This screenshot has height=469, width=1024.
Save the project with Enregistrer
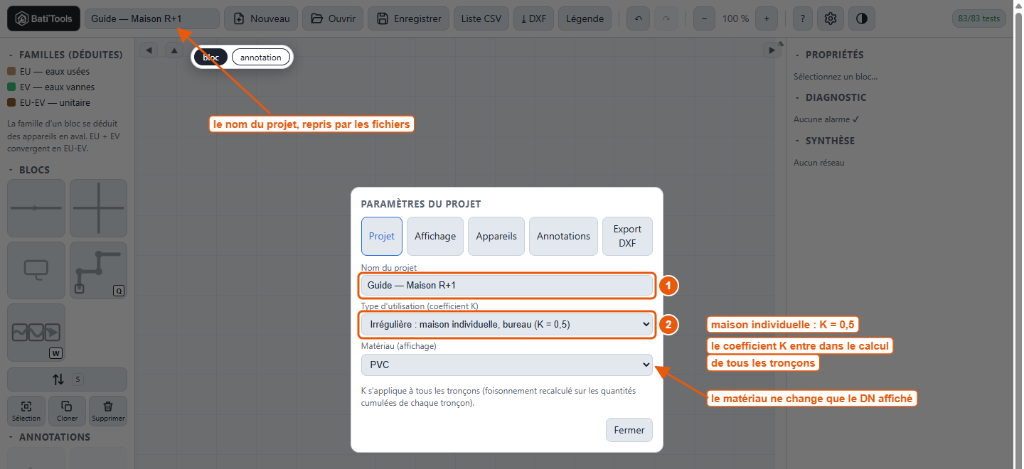pyautogui.click(x=409, y=18)
